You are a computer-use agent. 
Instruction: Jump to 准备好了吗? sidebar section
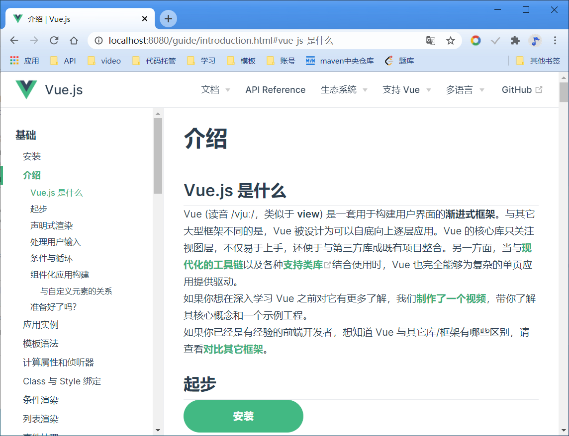click(53, 306)
